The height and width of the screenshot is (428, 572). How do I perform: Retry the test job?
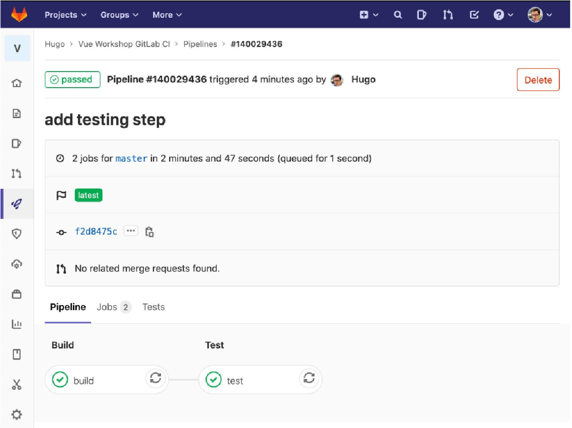(309, 378)
